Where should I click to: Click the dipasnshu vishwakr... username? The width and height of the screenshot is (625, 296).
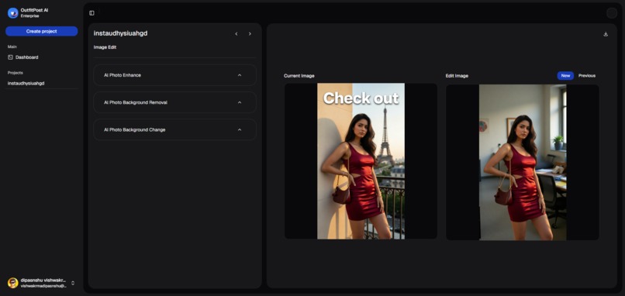pos(43,280)
